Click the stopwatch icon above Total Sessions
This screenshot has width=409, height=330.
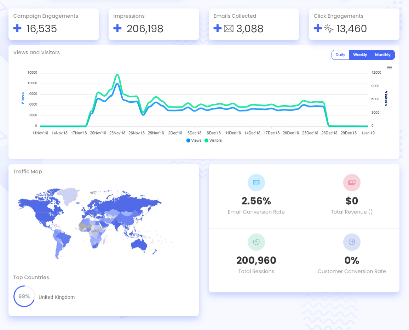tap(256, 242)
